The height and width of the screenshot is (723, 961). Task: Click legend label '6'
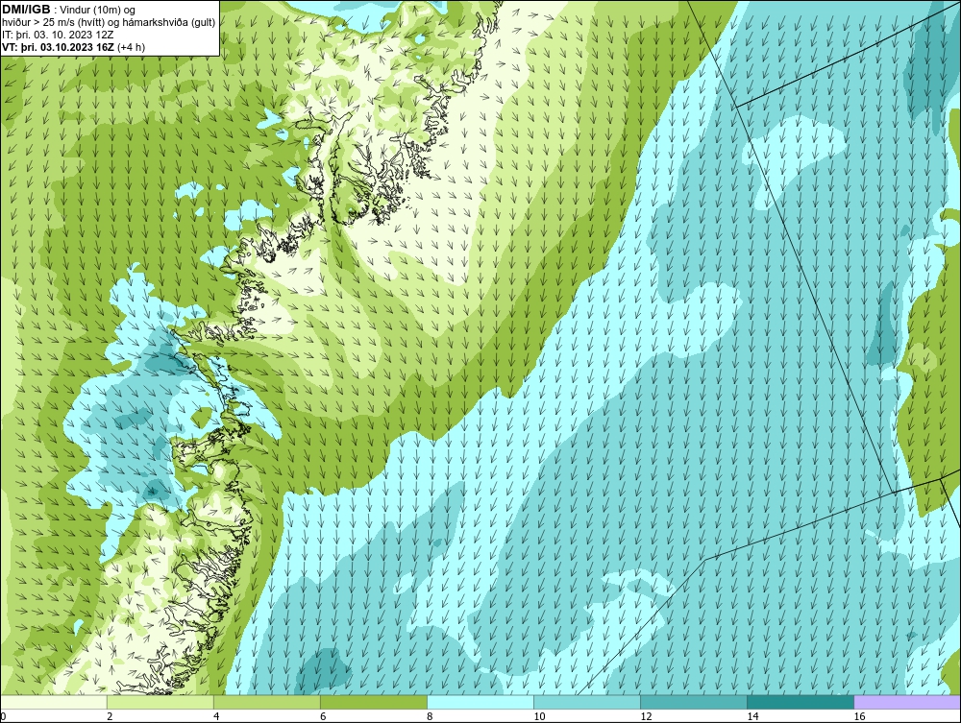[323, 716]
